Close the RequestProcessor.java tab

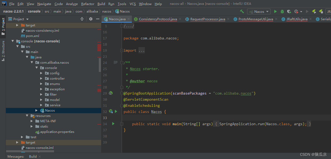coord(228,19)
